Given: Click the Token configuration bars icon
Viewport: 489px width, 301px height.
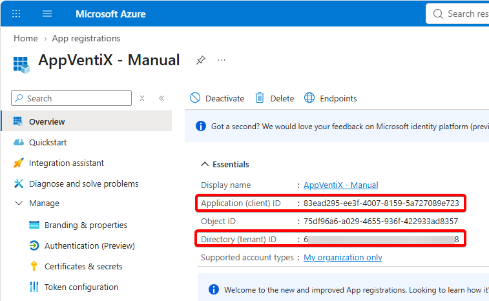Looking at the screenshot, I should tap(34, 287).
